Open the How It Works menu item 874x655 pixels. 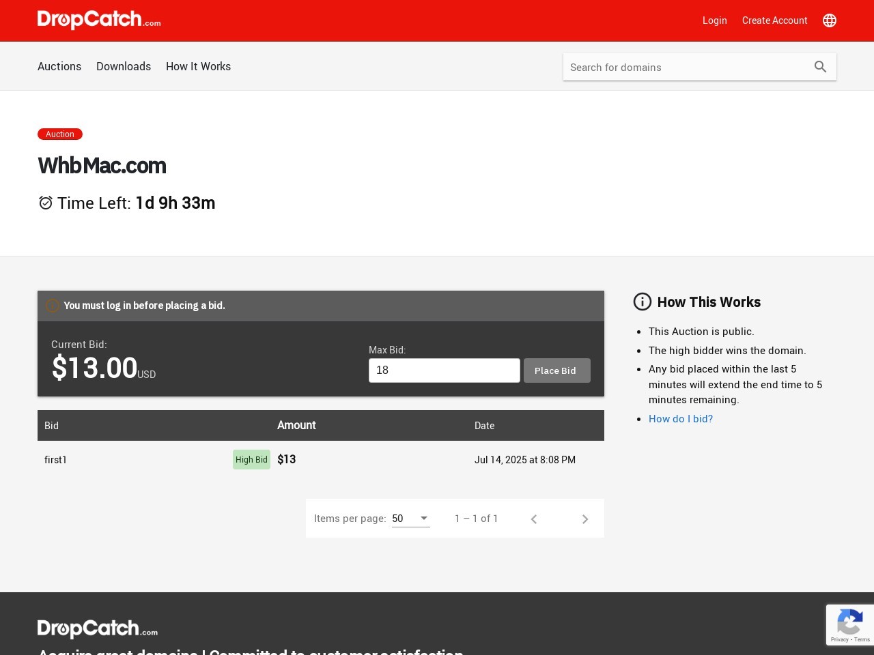click(x=198, y=66)
